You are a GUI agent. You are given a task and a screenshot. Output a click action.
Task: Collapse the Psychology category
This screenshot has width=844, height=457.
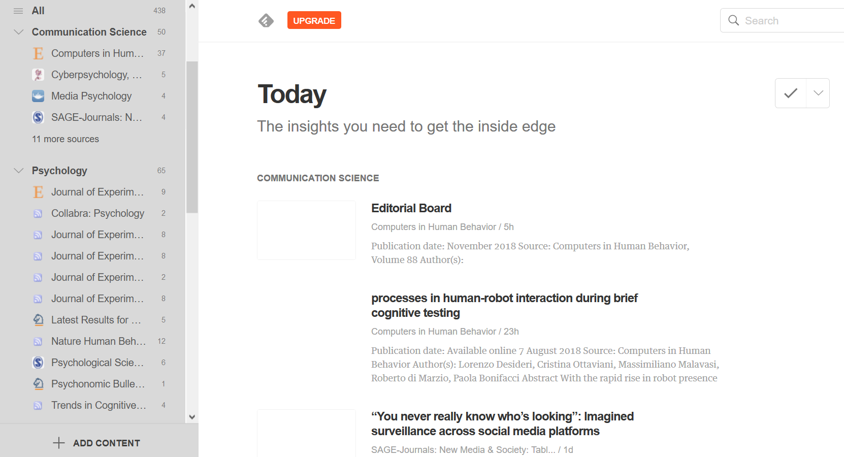[x=19, y=171]
